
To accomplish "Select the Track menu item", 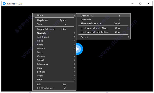I will click(x=54, y=52).
